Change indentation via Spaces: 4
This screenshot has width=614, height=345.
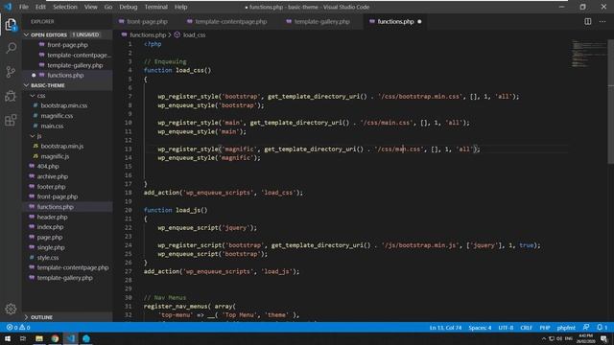(x=480, y=328)
